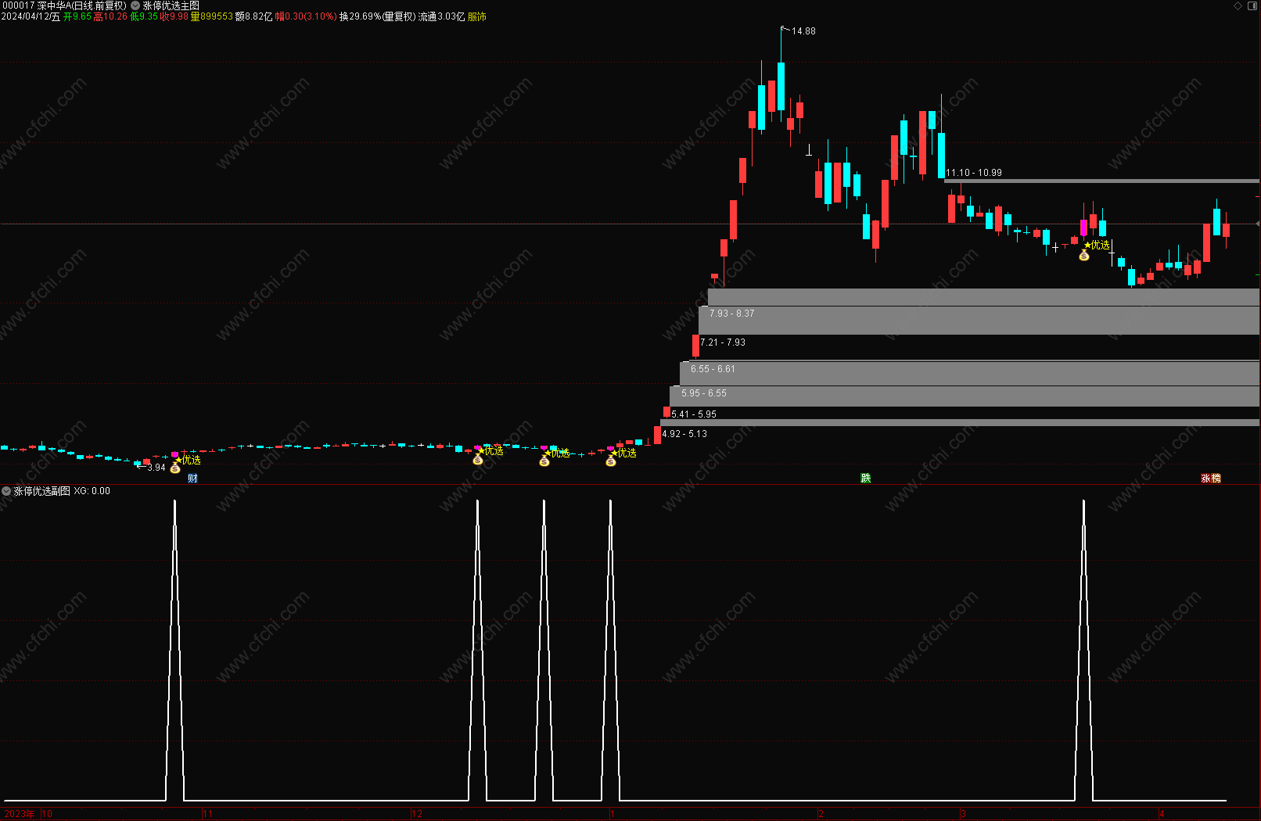Click the 5.41 - 5.95 gap label

coord(694,414)
